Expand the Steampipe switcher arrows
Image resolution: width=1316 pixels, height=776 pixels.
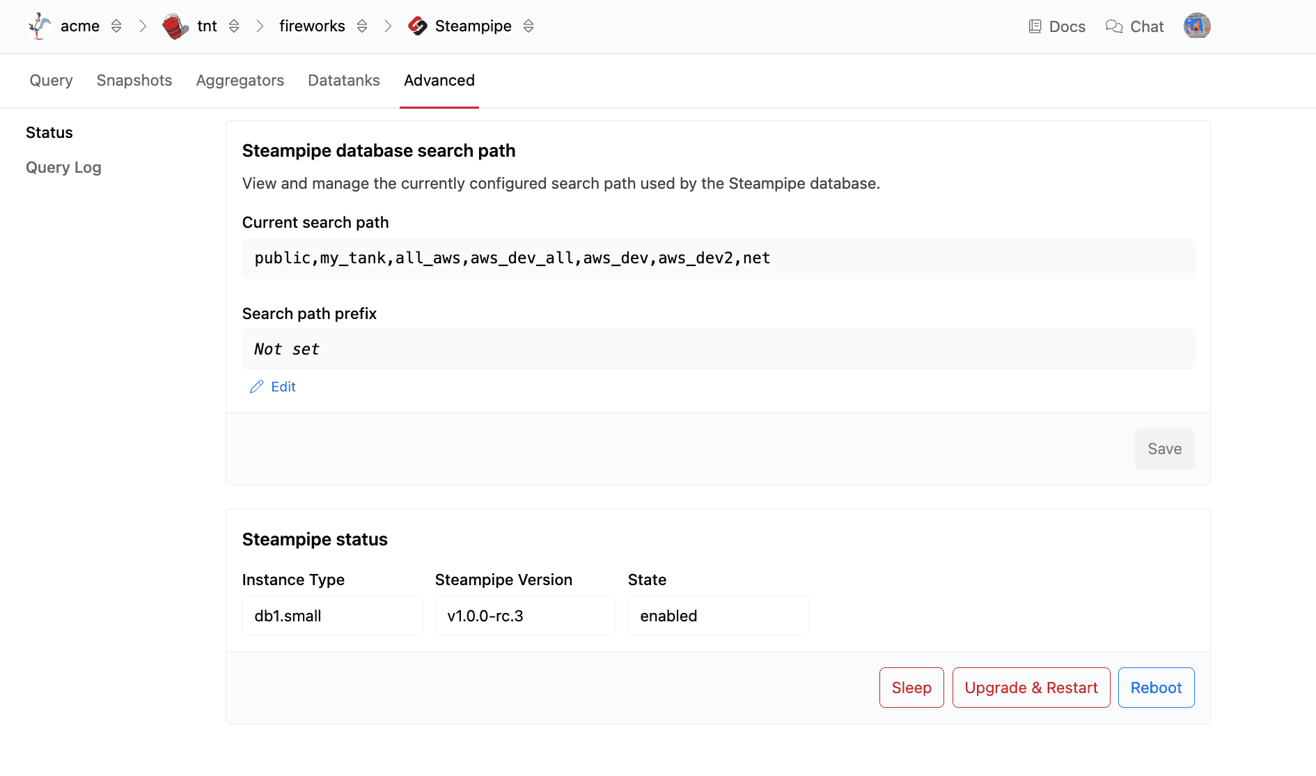pos(528,26)
